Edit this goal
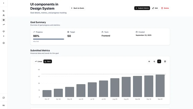193x109 pixels. coord(155,8)
